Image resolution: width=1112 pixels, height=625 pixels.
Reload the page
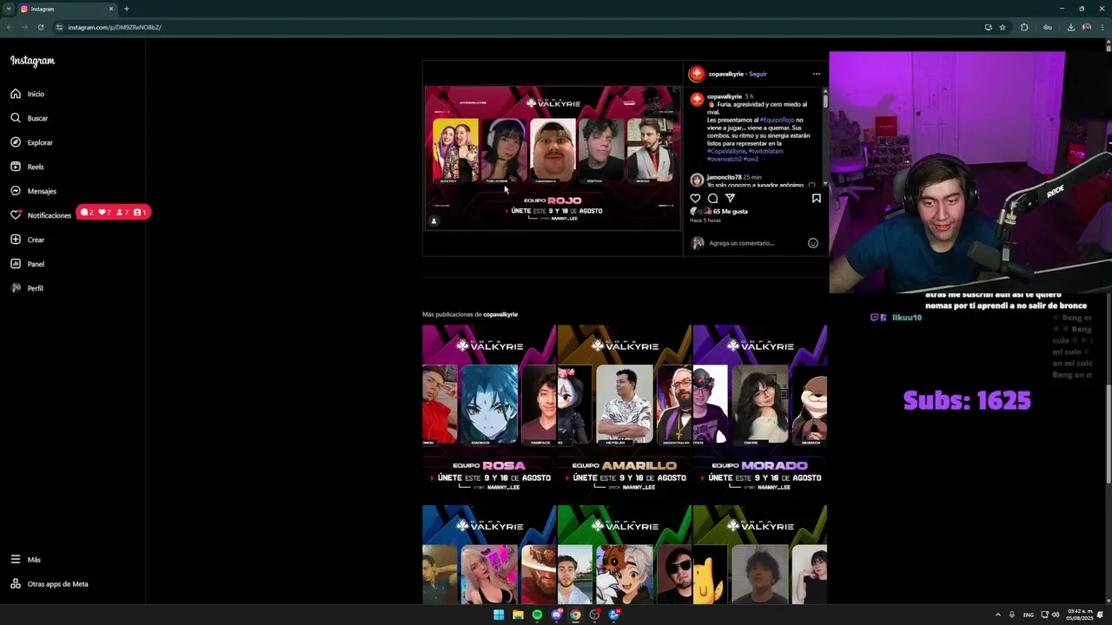click(40, 27)
